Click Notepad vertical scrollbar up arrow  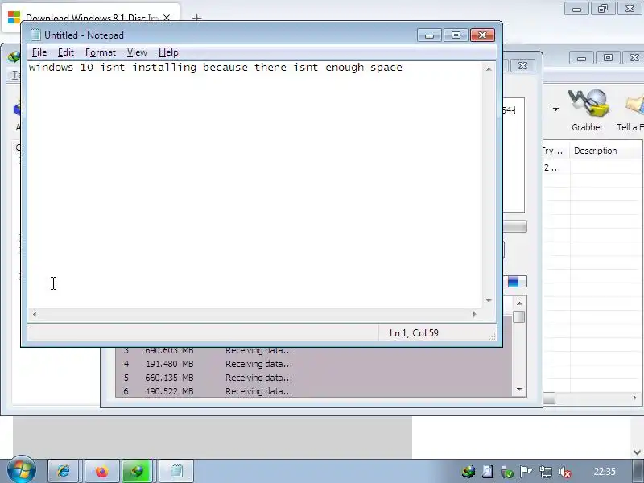489,69
